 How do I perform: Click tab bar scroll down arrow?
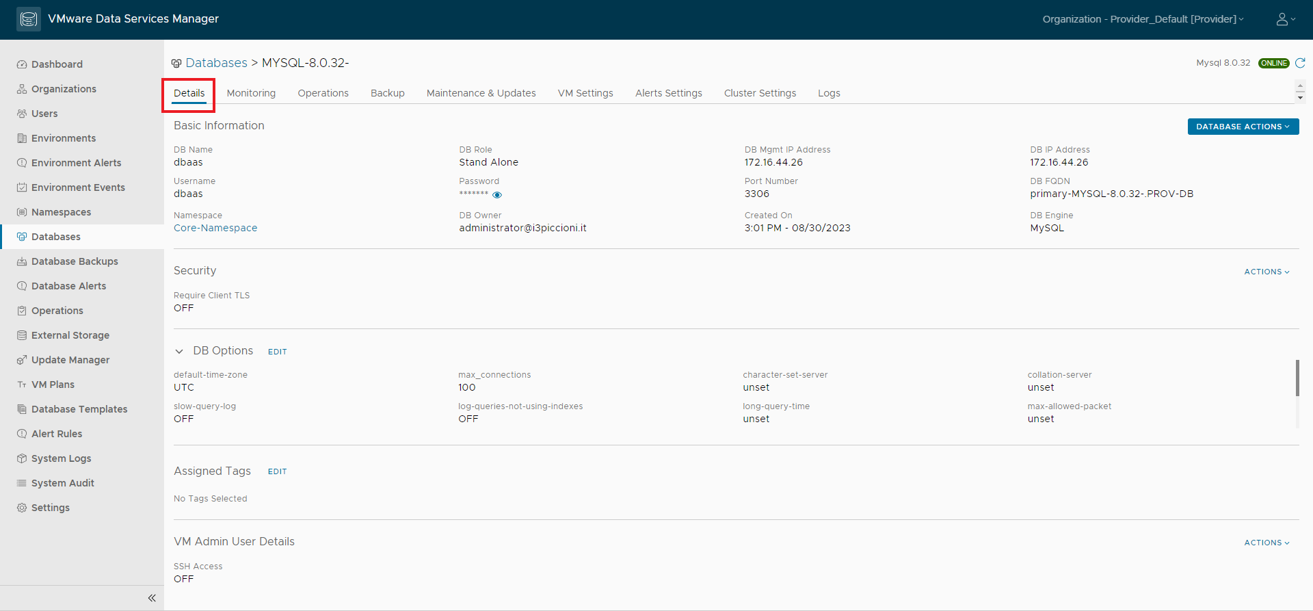pyautogui.click(x=1300, y=98)
